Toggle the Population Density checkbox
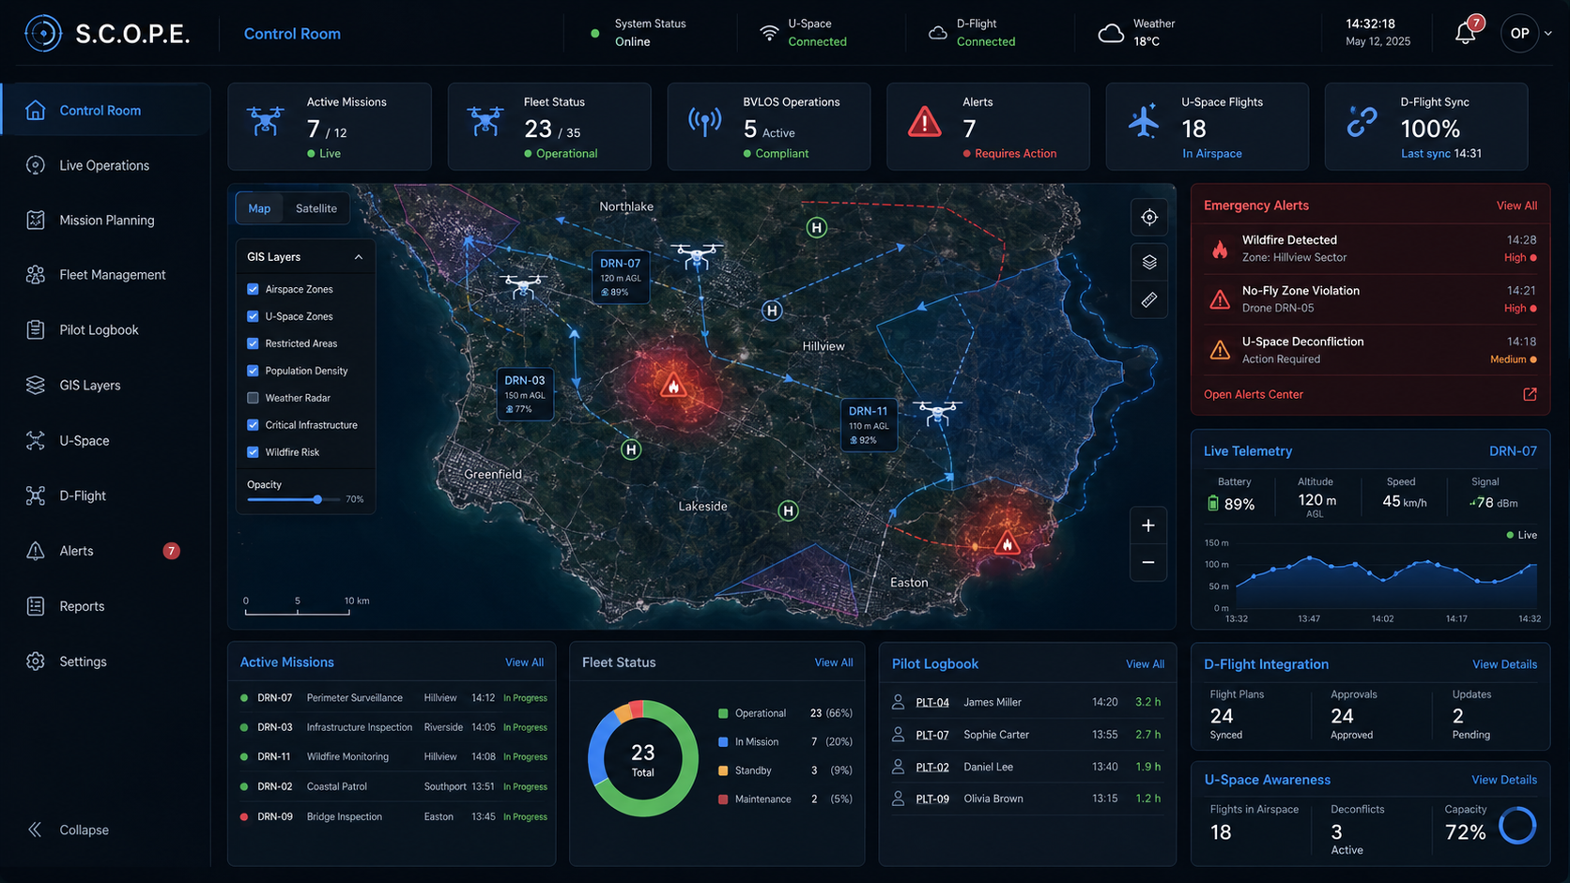Viewport: 1570px width, 883px height. click(253, 371)
